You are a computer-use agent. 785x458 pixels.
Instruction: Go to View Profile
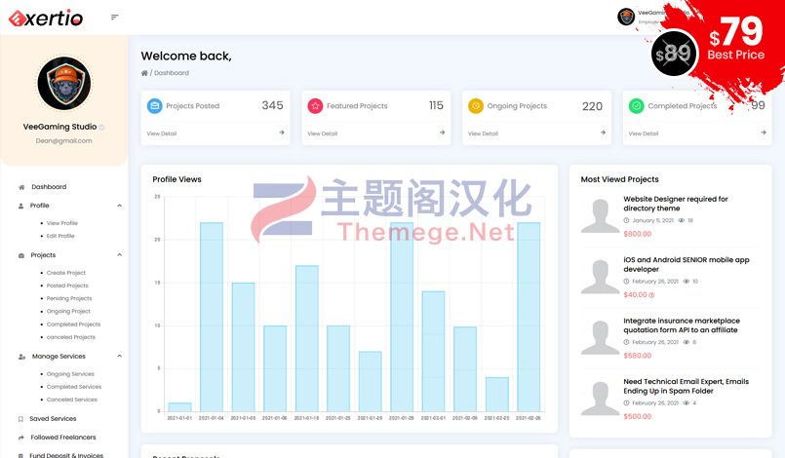click(62, 223)
